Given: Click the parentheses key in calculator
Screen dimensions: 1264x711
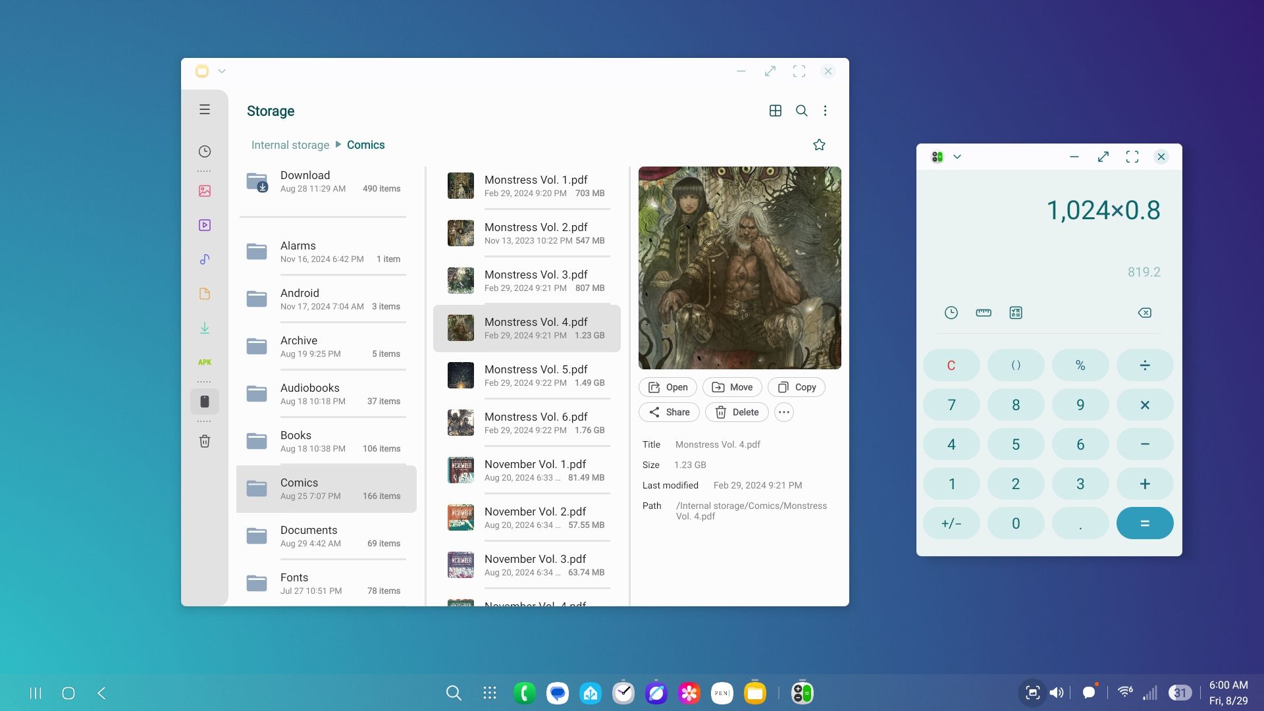Looking at the screenshot, I should click(x=1016, y=365).
